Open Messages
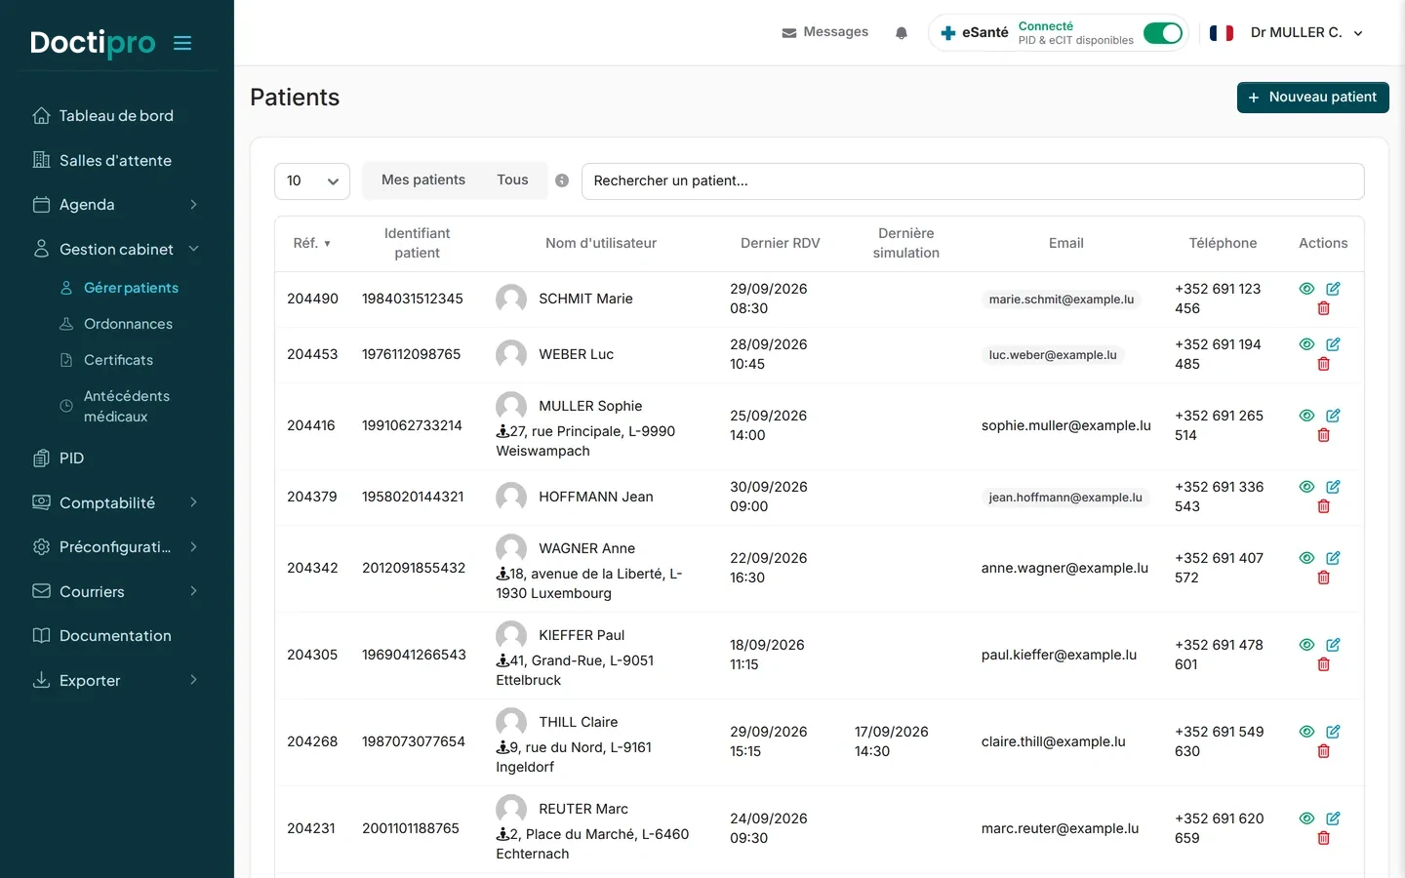1405x878 pixels. click(825, 33)
